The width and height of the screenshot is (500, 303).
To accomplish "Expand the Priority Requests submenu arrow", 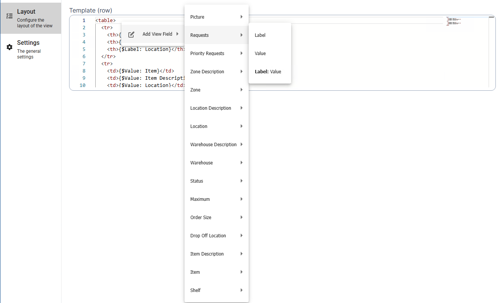I will 241,53.
